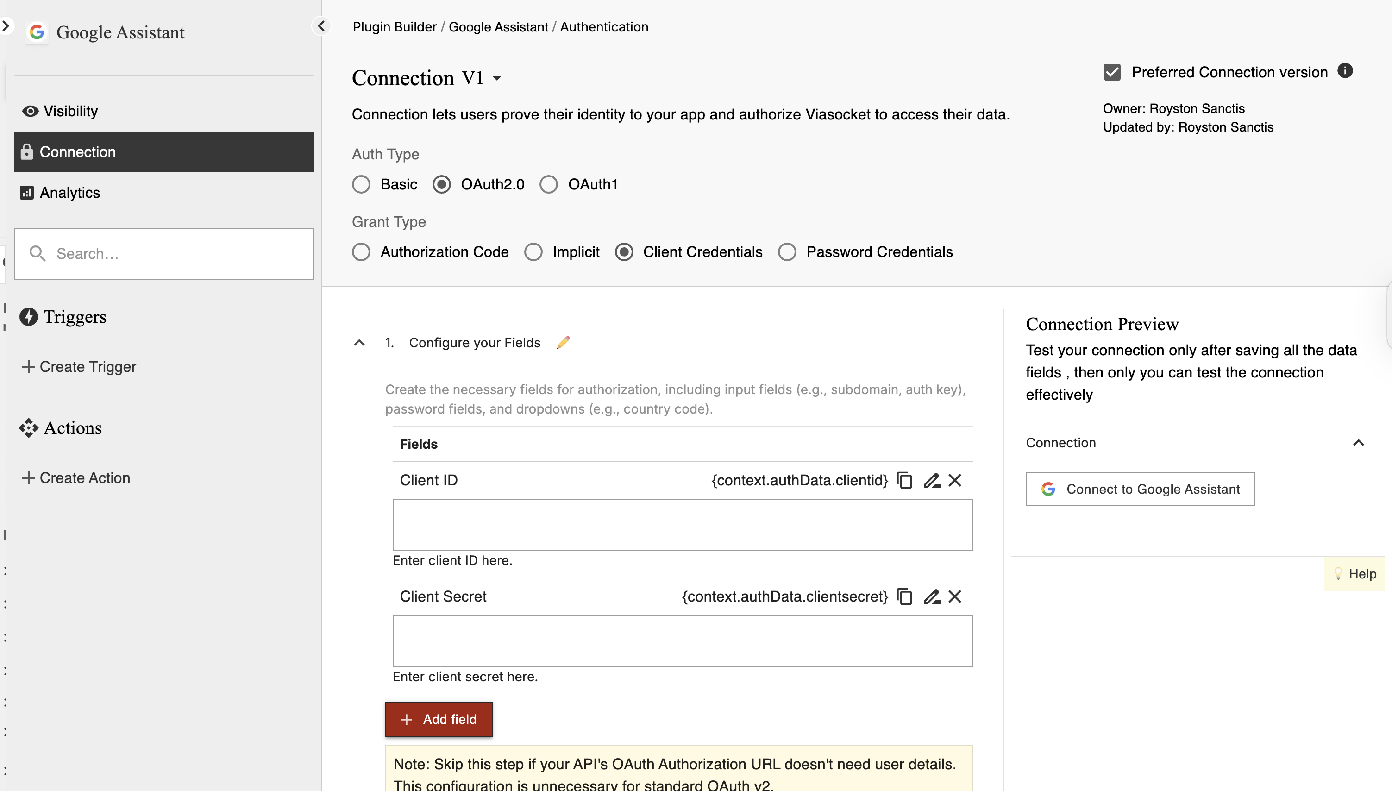Click the plus icon beside Create Action
Screen dimensions: 1392x791
point(28,478)
